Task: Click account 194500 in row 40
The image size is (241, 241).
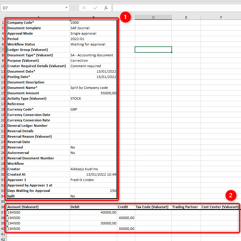Action: (38, 229)
